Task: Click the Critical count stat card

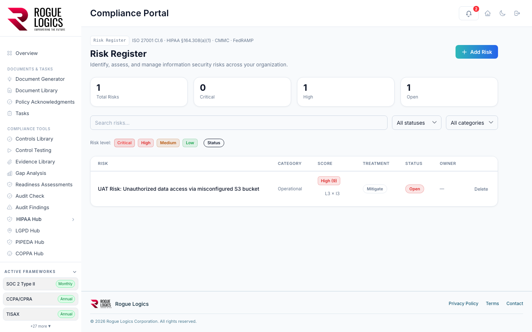Action: [x=242, y=92]
